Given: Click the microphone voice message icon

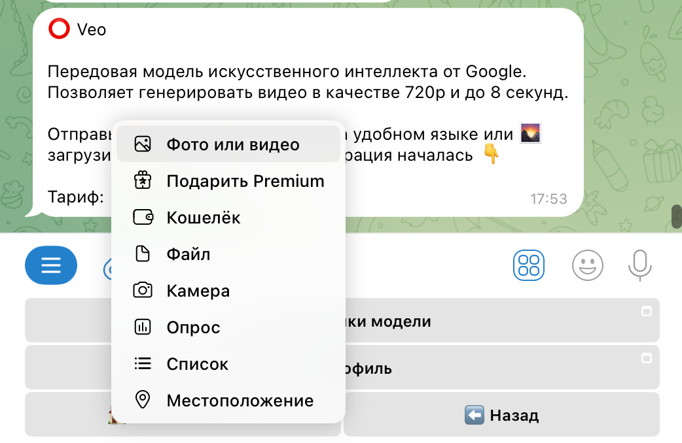Looking at the screenshot, I should pyautogui.click(x=639, y=265).
